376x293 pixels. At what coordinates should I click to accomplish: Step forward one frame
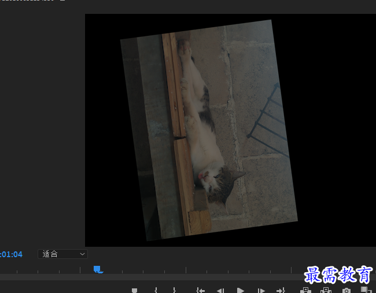261,290
